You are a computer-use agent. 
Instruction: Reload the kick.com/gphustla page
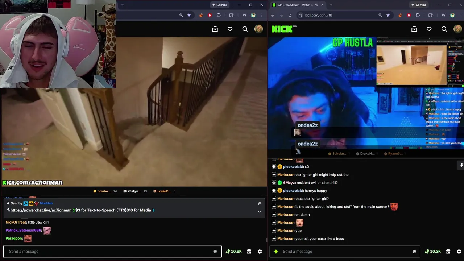(290, 15)
